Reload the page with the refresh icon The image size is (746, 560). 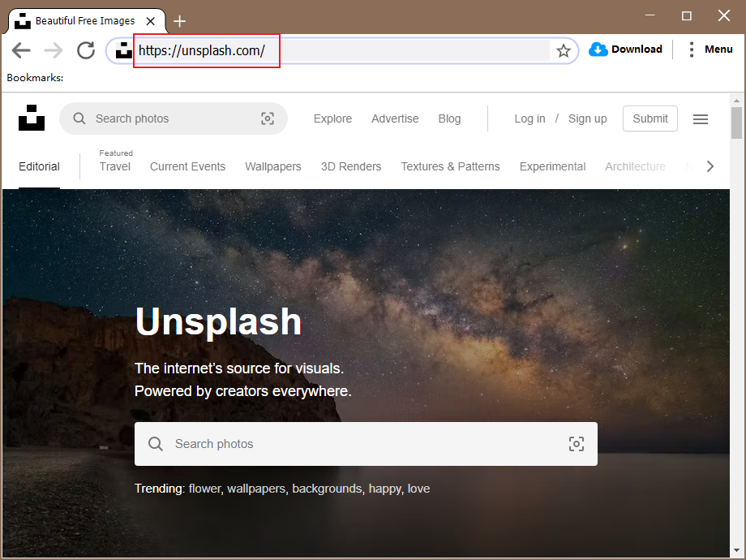click(x=86, y=50)
